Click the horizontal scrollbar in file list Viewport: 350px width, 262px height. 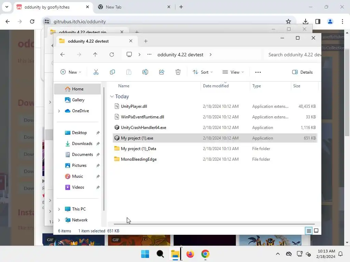pyautogui.click(x=214, y=224)
